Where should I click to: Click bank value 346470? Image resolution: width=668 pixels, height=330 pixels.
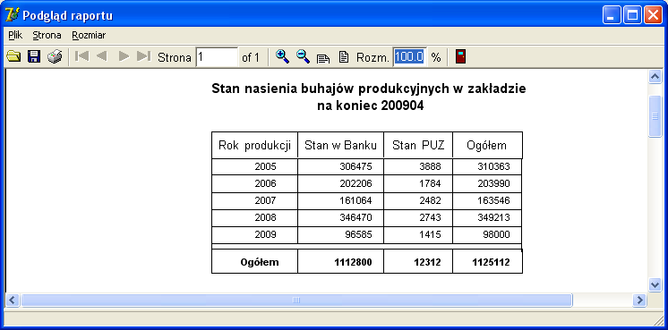tap(355, 217)
